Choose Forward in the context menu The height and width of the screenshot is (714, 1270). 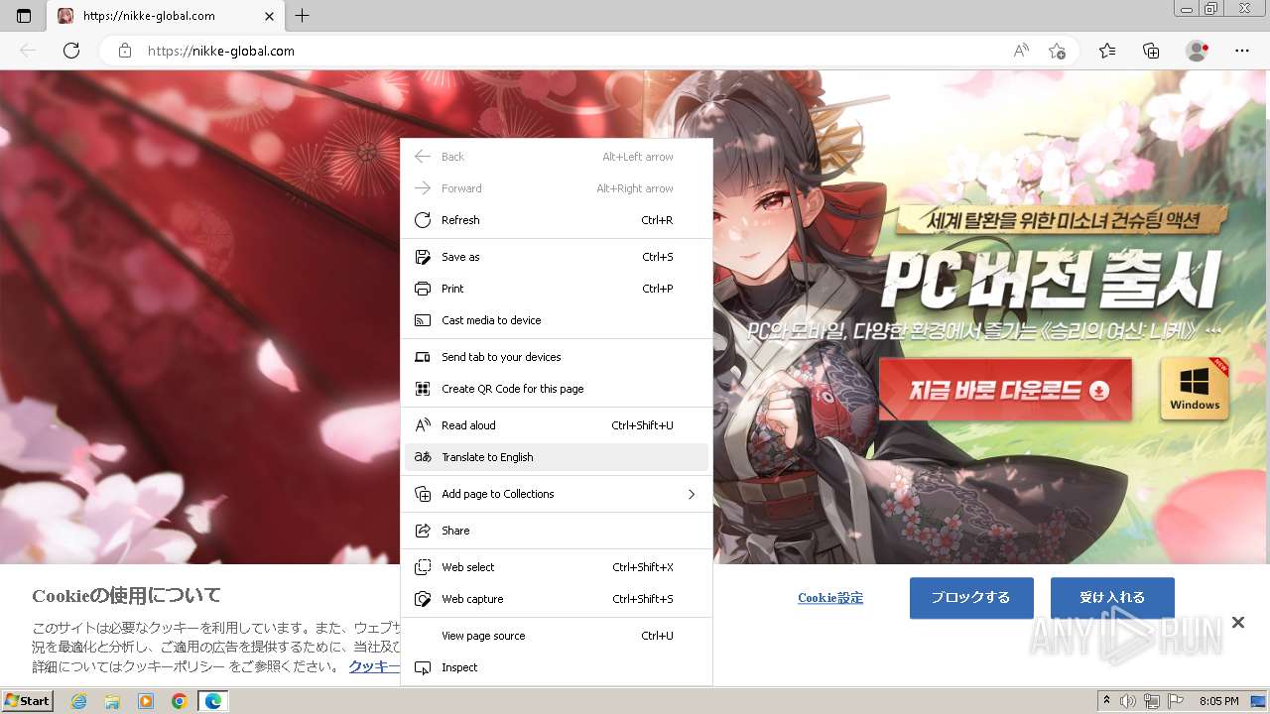[557, 188]
